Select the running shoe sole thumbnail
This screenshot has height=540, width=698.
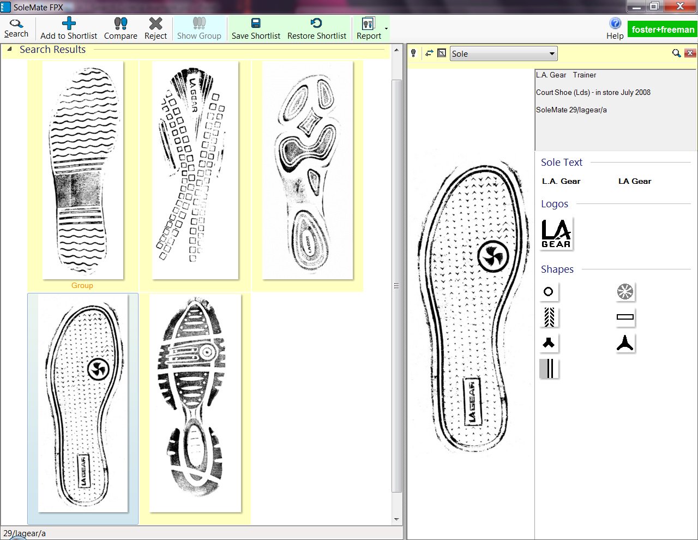point(195,403)
